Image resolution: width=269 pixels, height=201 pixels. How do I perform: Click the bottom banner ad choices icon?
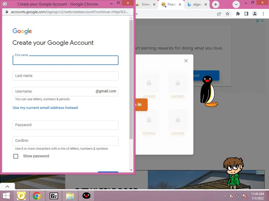click(258, 172)
